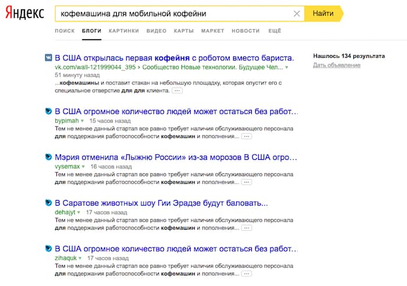Viewport: 407px width, 286px height.
Task: Open the Ещё menu tab
Action: coord(275,31)
